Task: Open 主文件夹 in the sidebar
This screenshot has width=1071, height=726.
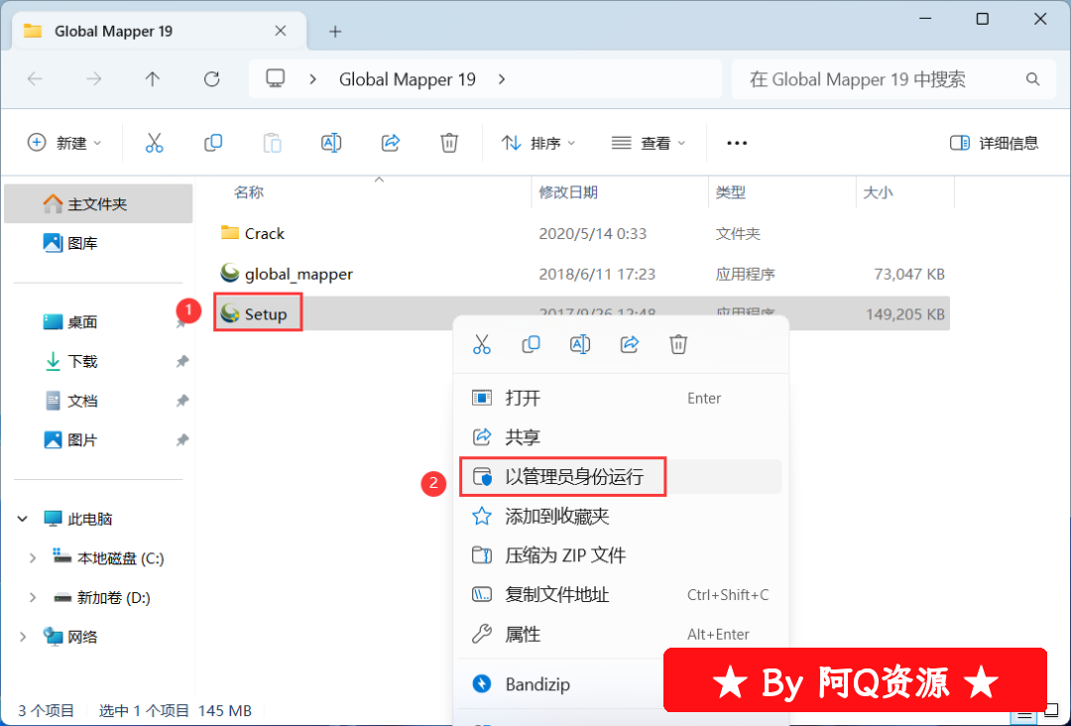Action: 98,203
